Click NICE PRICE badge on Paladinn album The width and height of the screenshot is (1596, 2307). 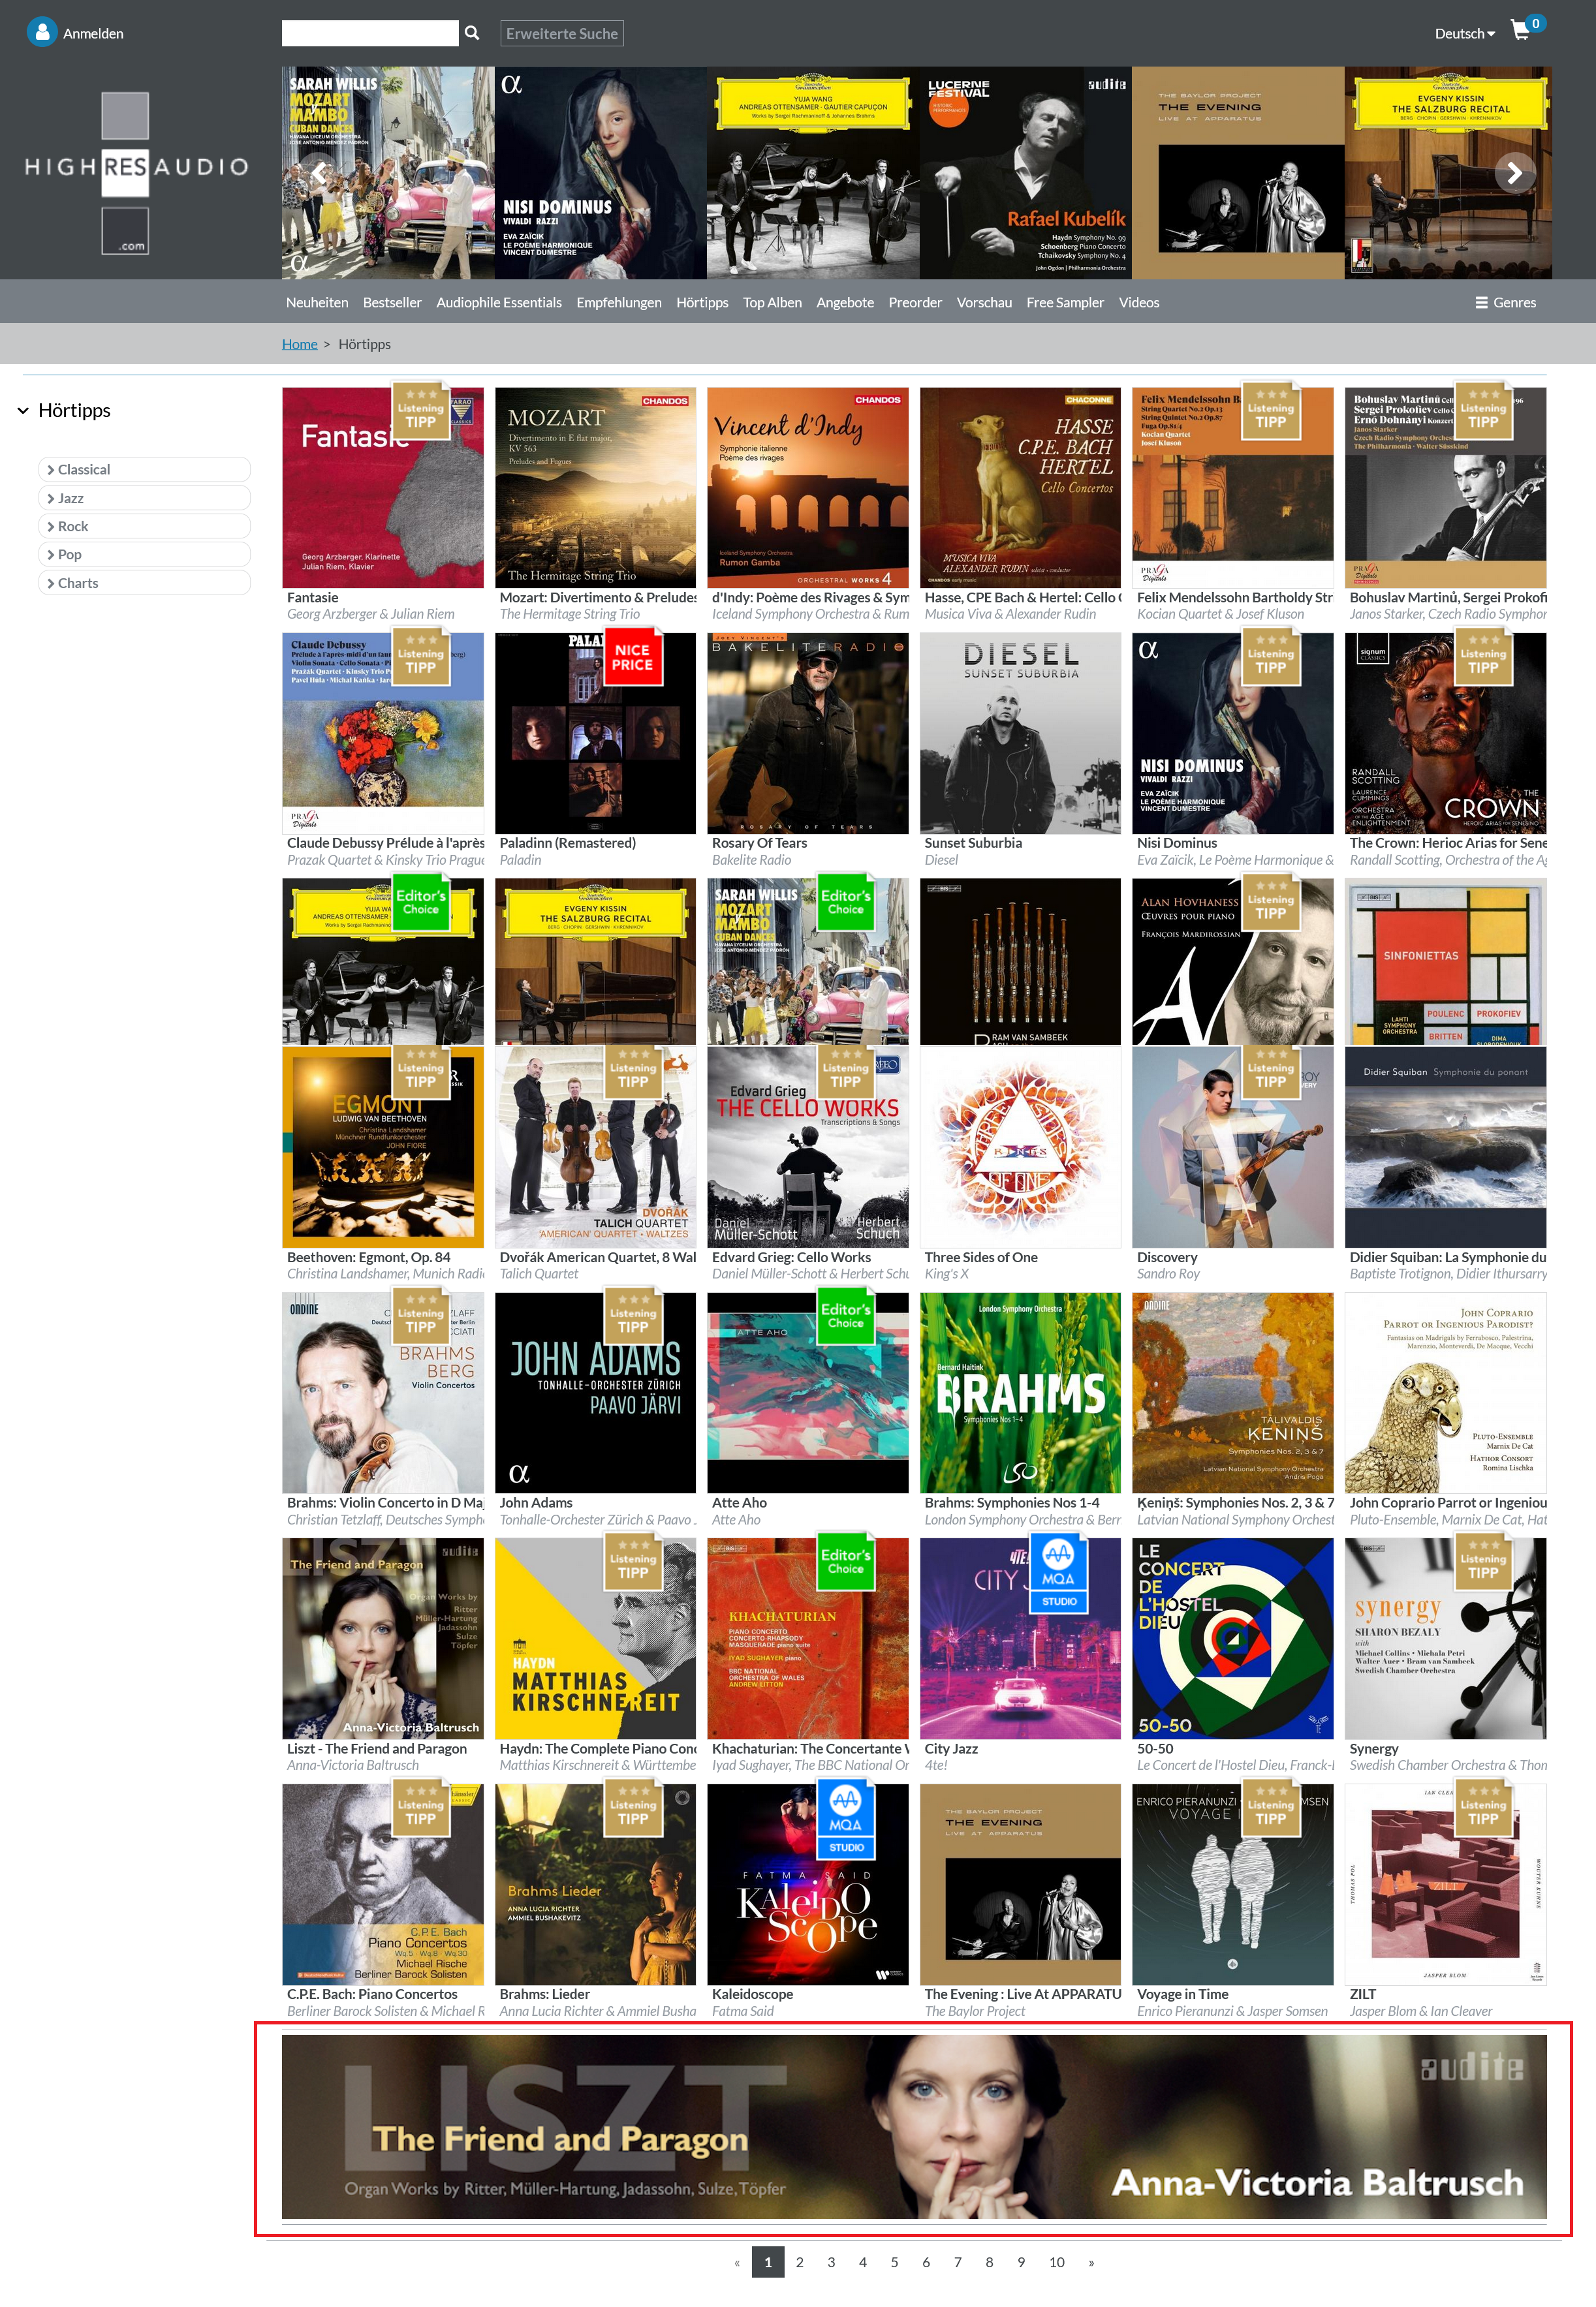[x=632, y=656]
